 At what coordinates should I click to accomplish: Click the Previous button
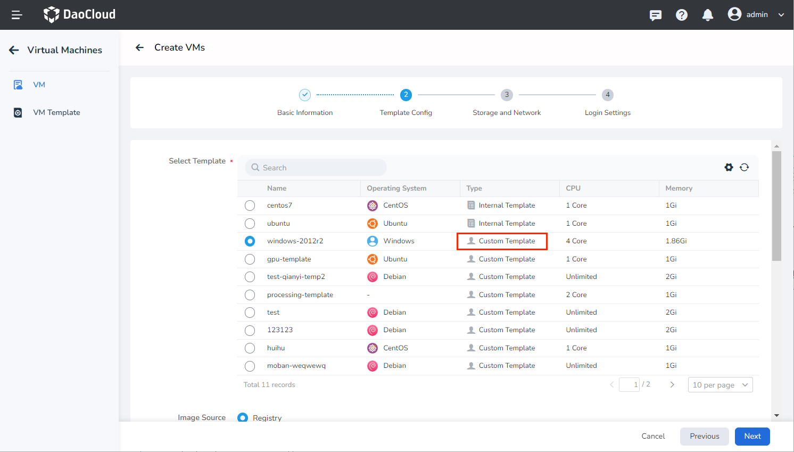click(704, 436)
